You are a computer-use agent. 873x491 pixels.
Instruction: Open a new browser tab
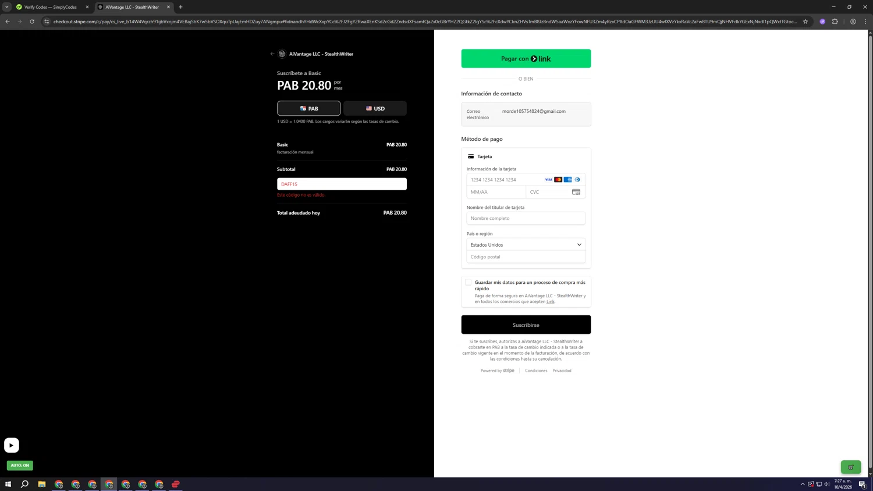click(x=181, y=7)
